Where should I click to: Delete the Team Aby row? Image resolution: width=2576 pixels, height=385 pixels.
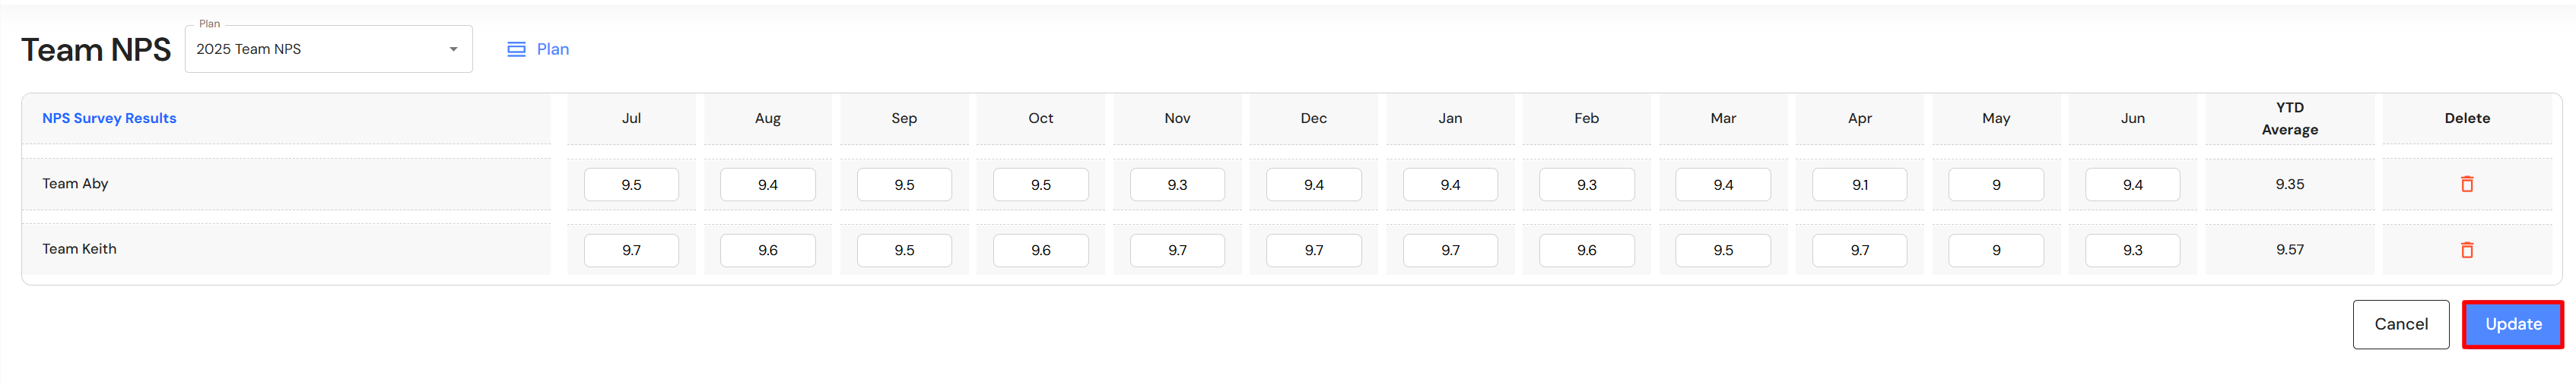point(2466,185)
